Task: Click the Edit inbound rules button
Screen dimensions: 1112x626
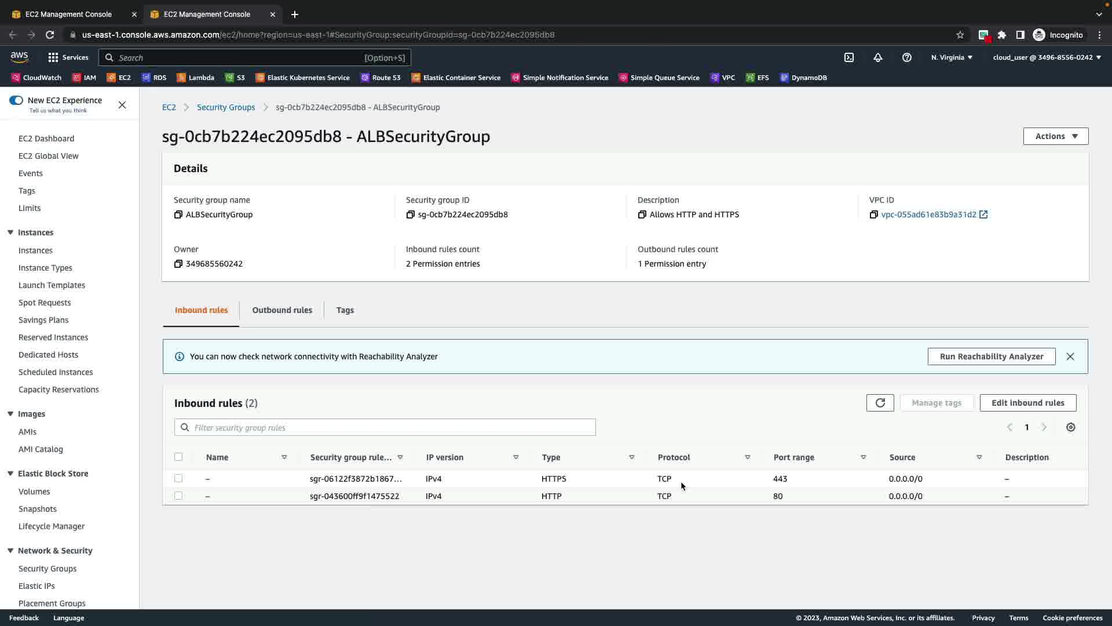Action: 1027,403
